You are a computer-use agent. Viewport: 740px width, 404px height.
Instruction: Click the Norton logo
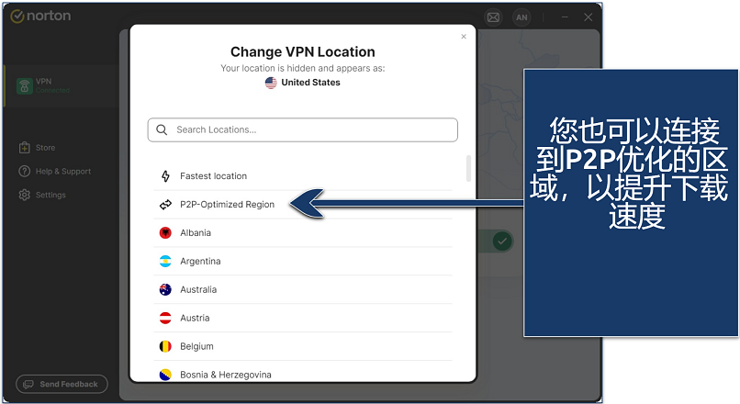tap(40, 16)
